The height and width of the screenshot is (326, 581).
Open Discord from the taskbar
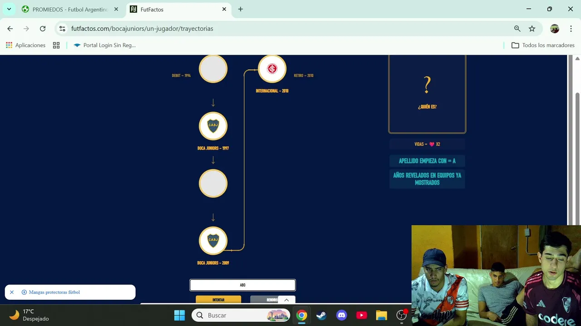coord(341,315)
